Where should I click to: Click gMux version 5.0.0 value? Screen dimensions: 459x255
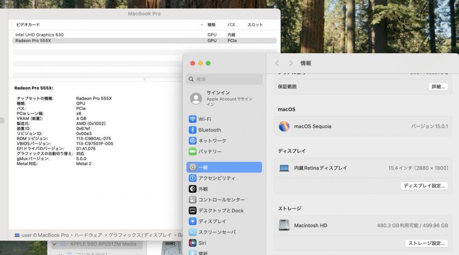81,158
